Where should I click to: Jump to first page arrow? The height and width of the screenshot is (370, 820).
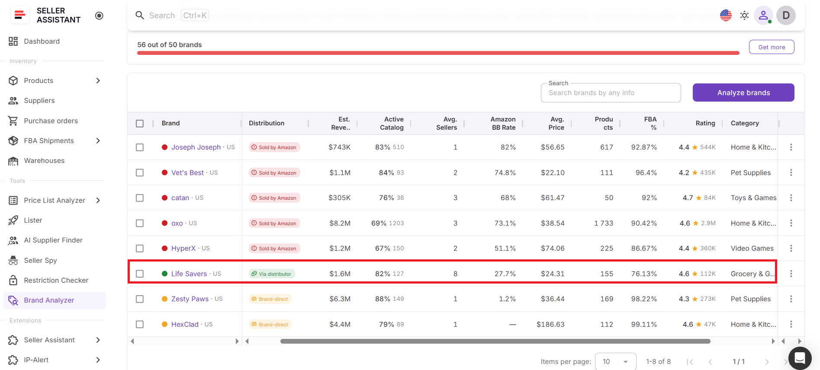coord(690,362)
